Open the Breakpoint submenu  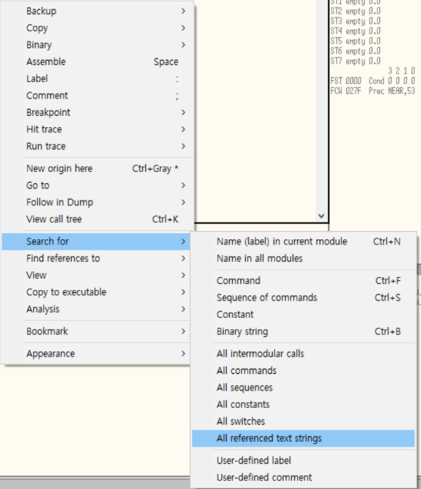pos(96,112)
